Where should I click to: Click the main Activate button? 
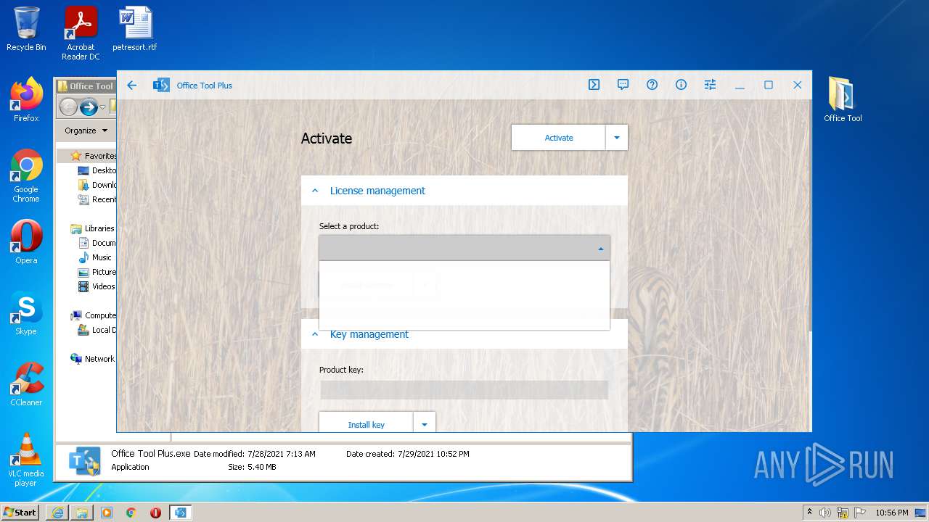559,138
